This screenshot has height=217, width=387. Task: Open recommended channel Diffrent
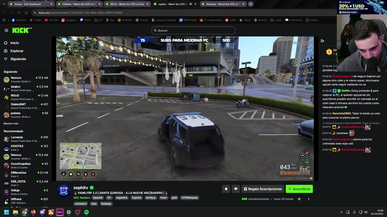pyautogui.click(x=26, y=201)
